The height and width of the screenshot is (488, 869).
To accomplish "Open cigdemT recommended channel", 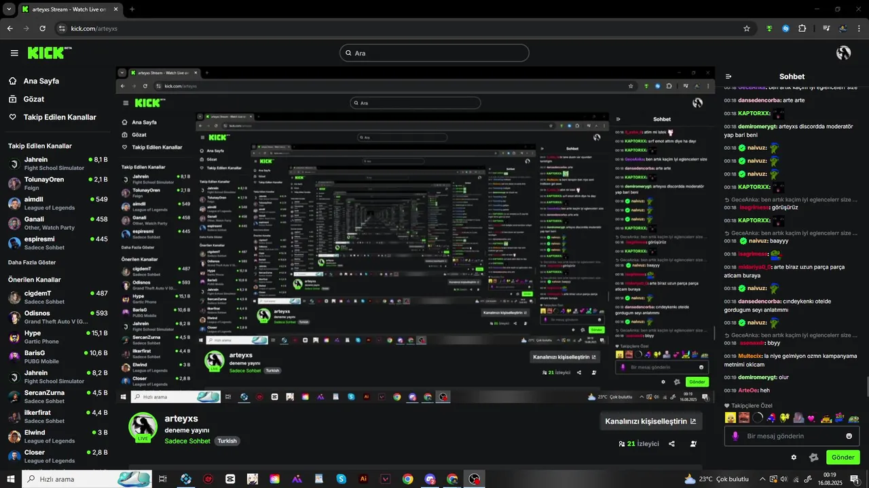I will [x=58, y=297].
